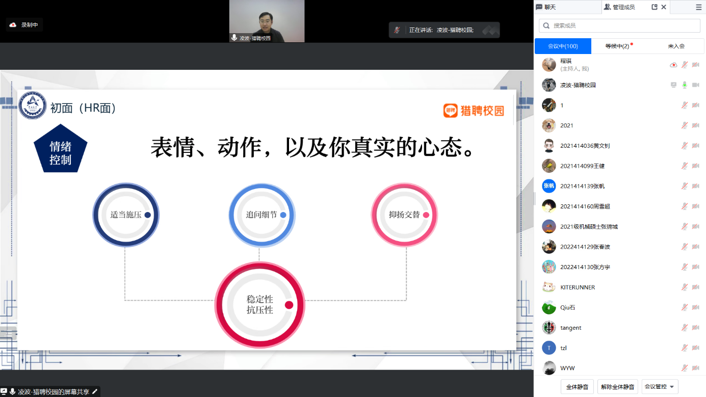
Task: Click screen share icon for 凌波-猎聘校园
Action: pos(673,85)
